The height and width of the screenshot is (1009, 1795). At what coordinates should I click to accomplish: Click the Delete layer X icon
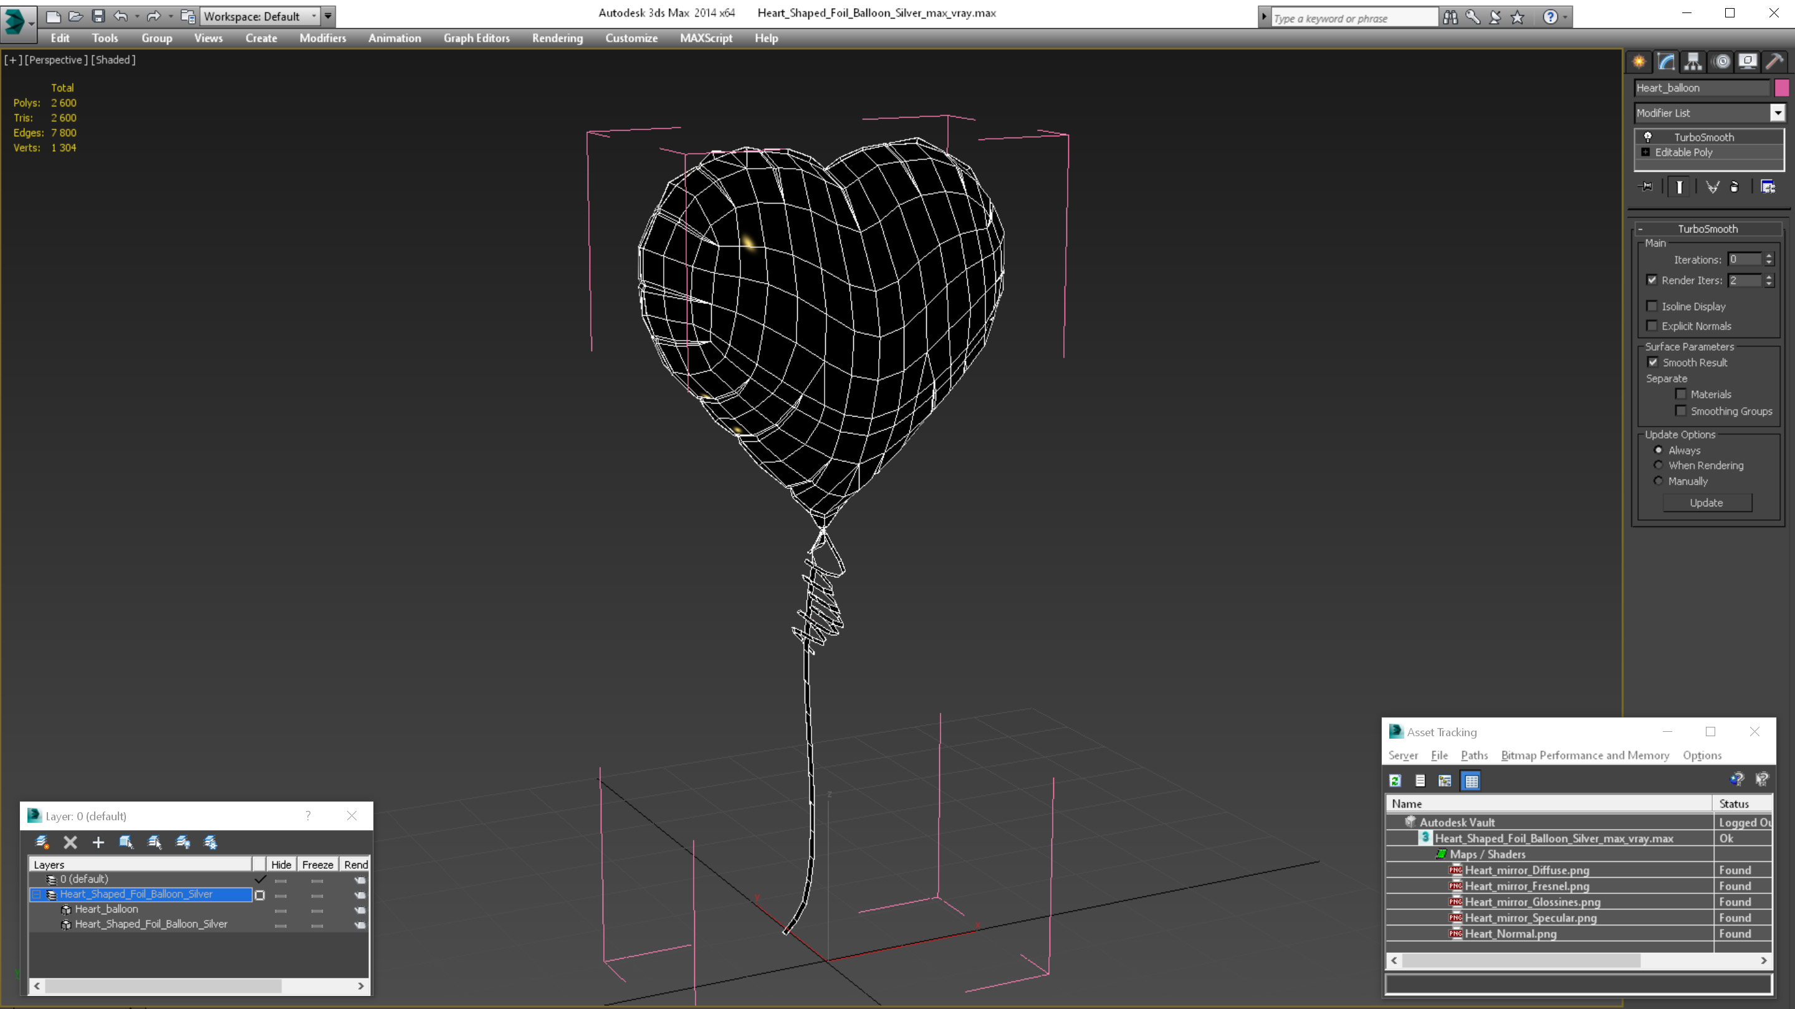pos(70,843)
